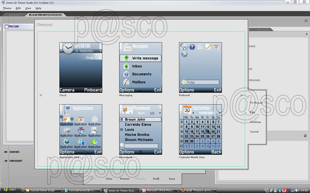Select the Calendar Month View thumbnail
Screen dimensions: 310x193
click(x=200, y=129)
